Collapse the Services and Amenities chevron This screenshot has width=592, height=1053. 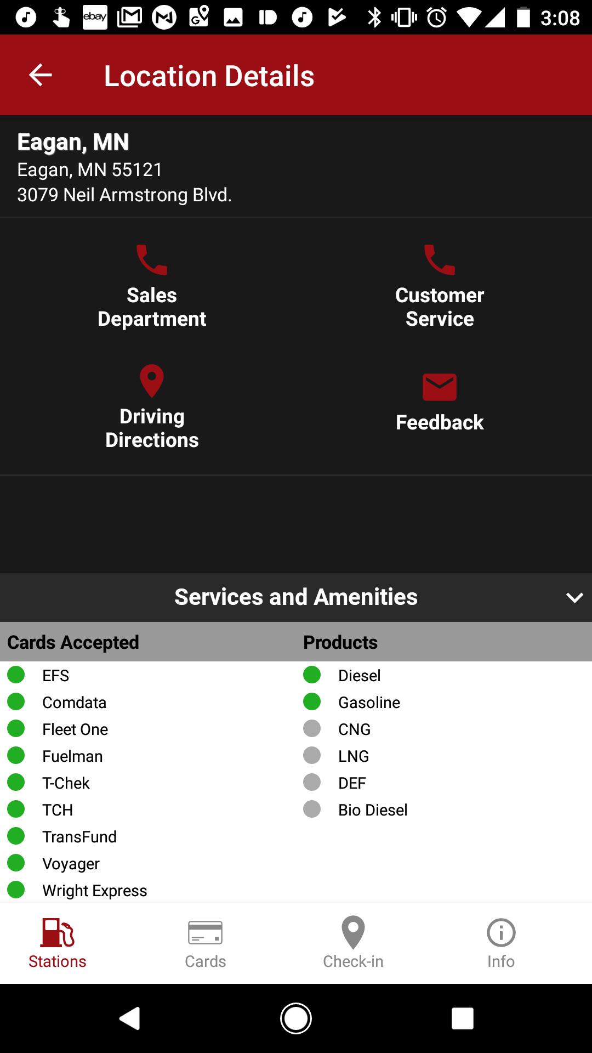tap(574, 597)
